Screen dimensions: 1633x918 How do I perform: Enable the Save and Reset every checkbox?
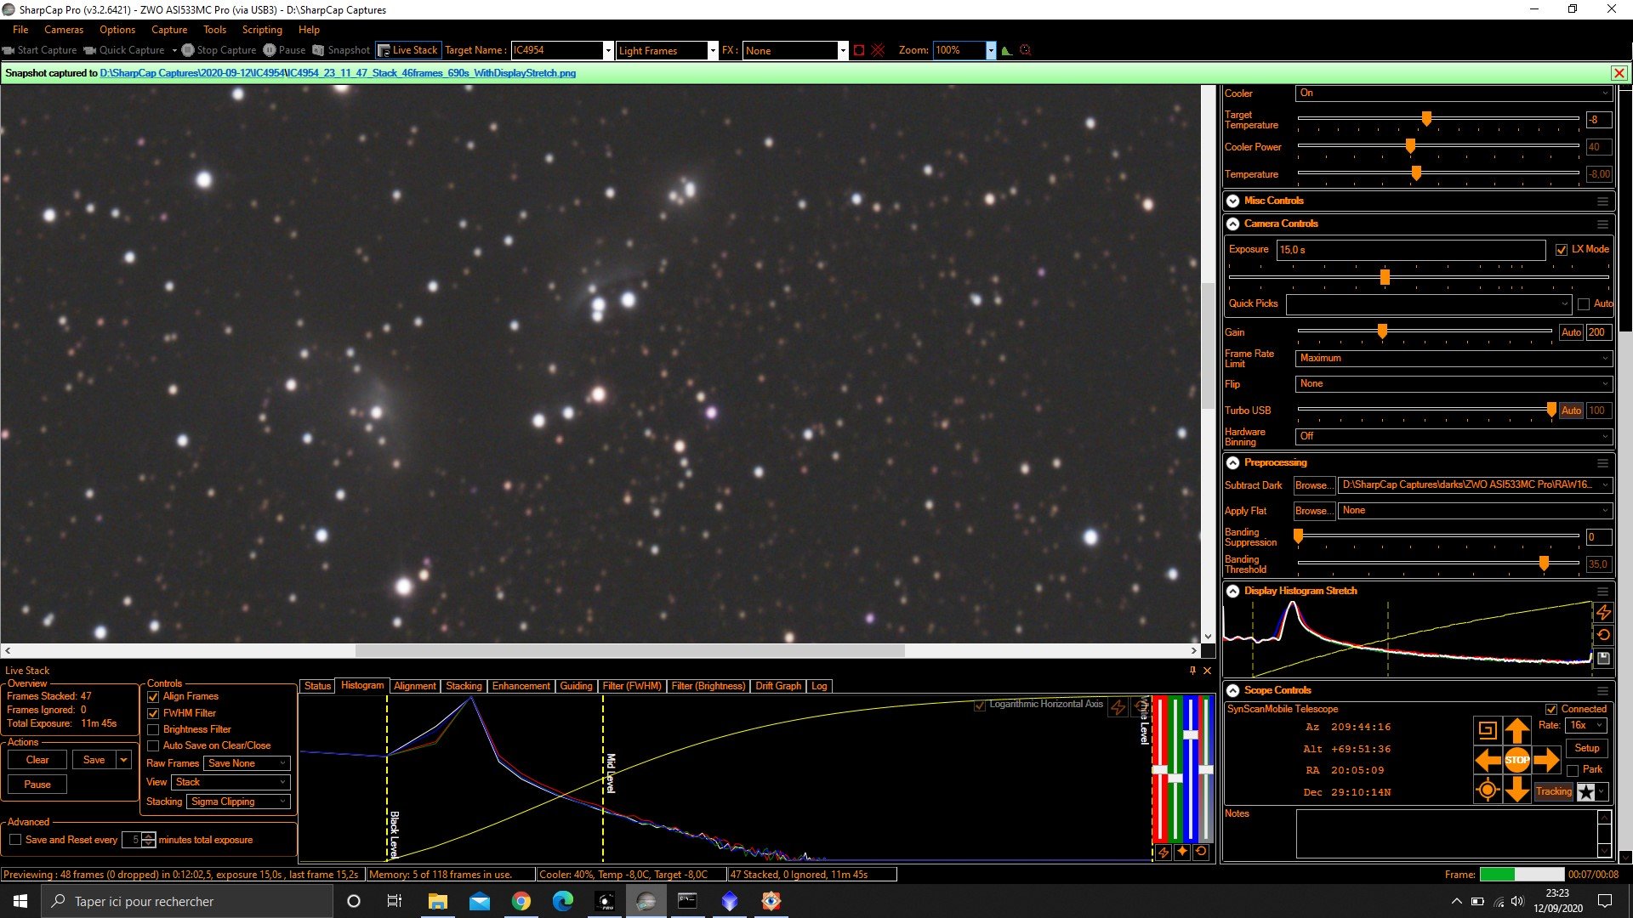click(x=15, y=840)
